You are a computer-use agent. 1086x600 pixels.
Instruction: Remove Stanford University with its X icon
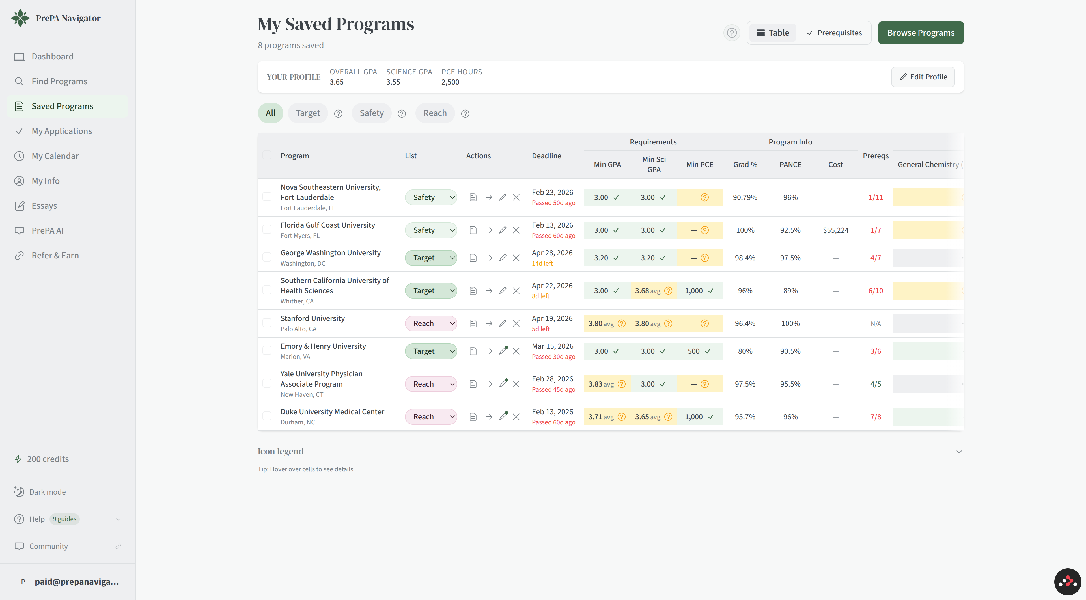pos(516,323)
